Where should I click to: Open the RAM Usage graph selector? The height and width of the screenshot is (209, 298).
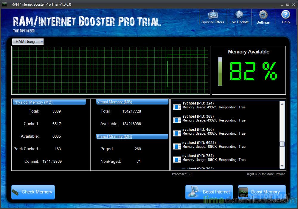[x=28, y=42]
